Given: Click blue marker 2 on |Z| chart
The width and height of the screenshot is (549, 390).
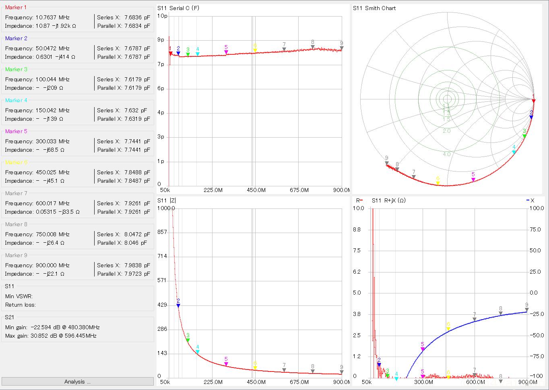Looking at the screenshot, I should (178, 305).
